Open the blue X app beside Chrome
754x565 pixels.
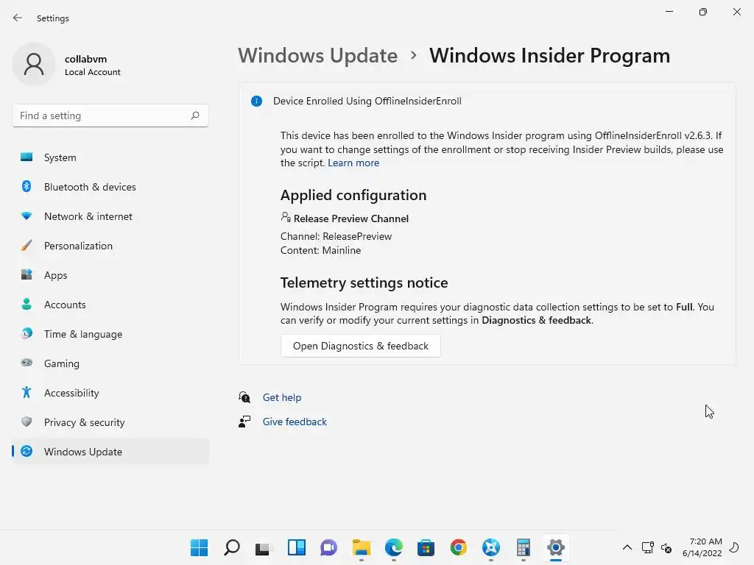491,547
